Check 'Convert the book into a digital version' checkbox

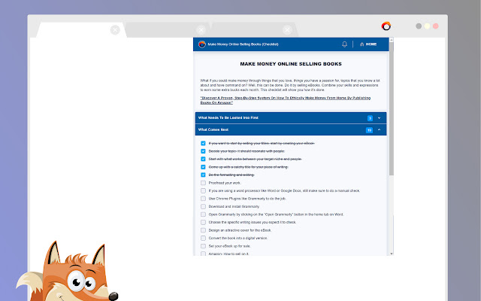point(203,238)
